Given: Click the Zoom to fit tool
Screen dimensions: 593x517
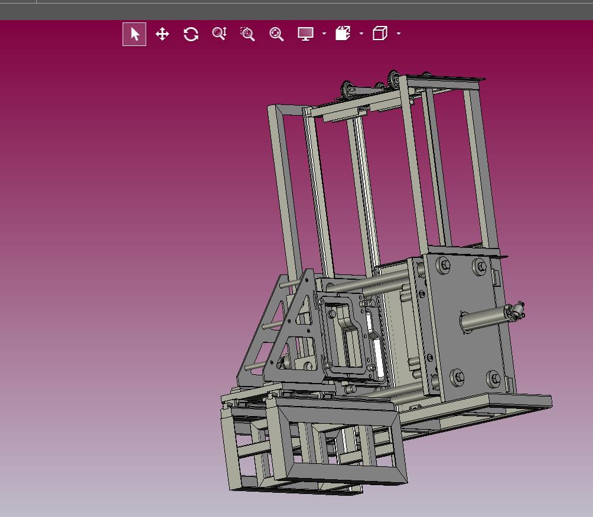Looking at the screenshot, I should click(276, 34).
